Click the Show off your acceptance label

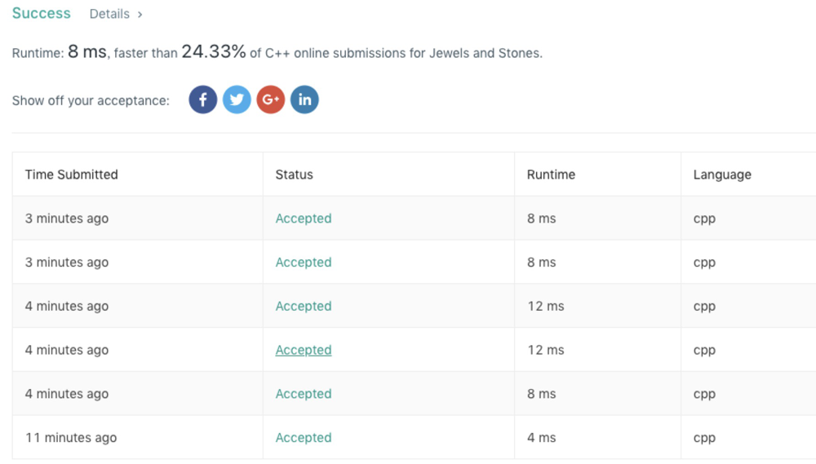(x=91, y=101)
